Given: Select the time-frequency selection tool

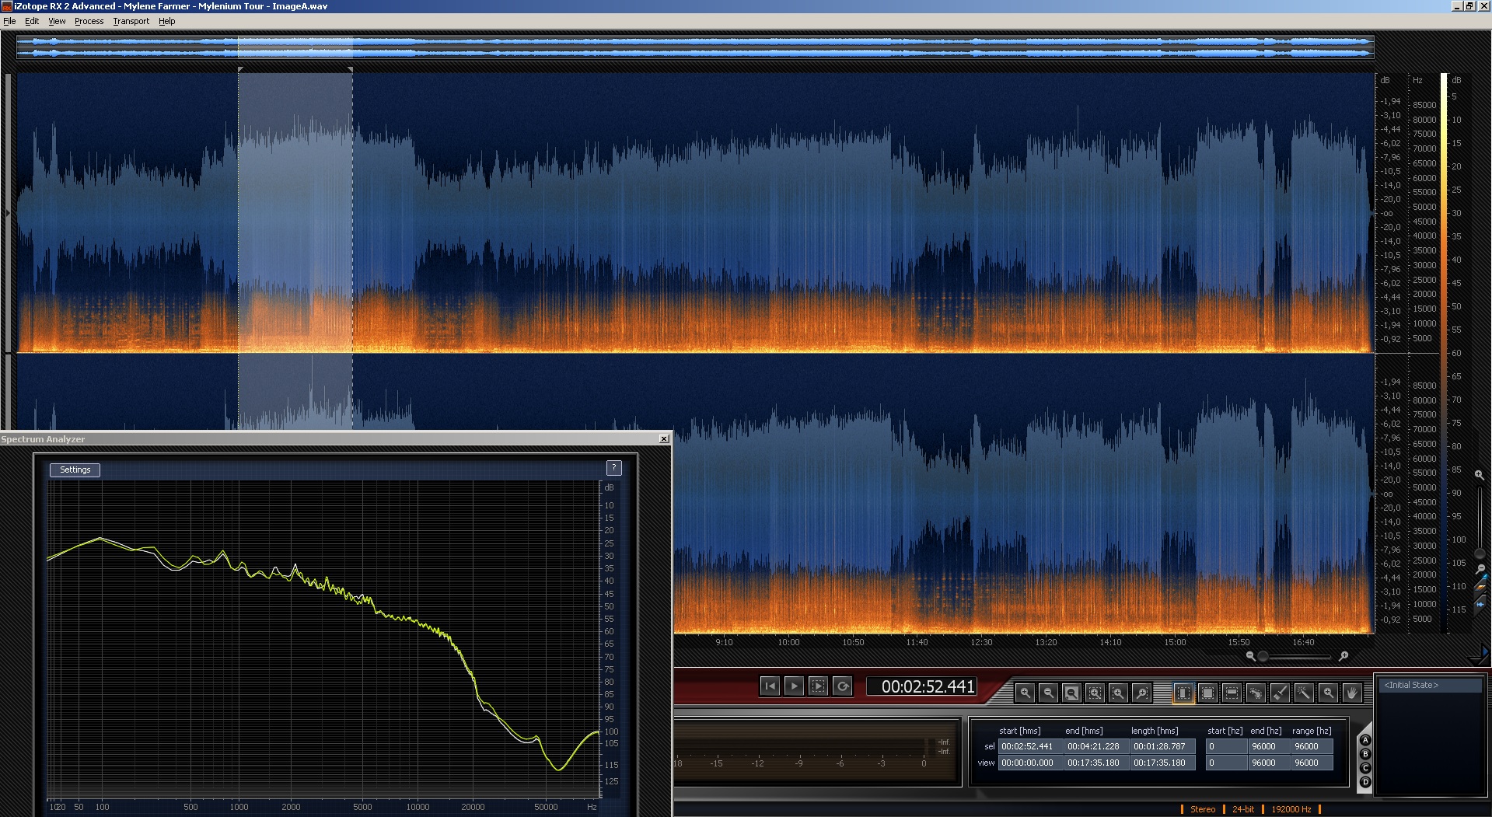Looking at the screenshot, I should click(1207, 693).
